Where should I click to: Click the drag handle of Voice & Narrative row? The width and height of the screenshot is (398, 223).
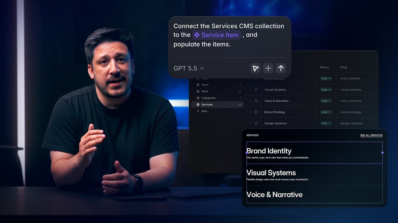pyautogui.click(x=250, y=101)
